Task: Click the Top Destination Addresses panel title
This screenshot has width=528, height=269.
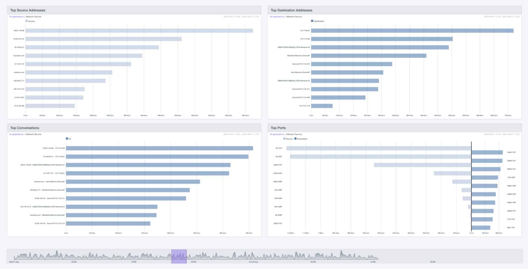Action: [292, 10]
